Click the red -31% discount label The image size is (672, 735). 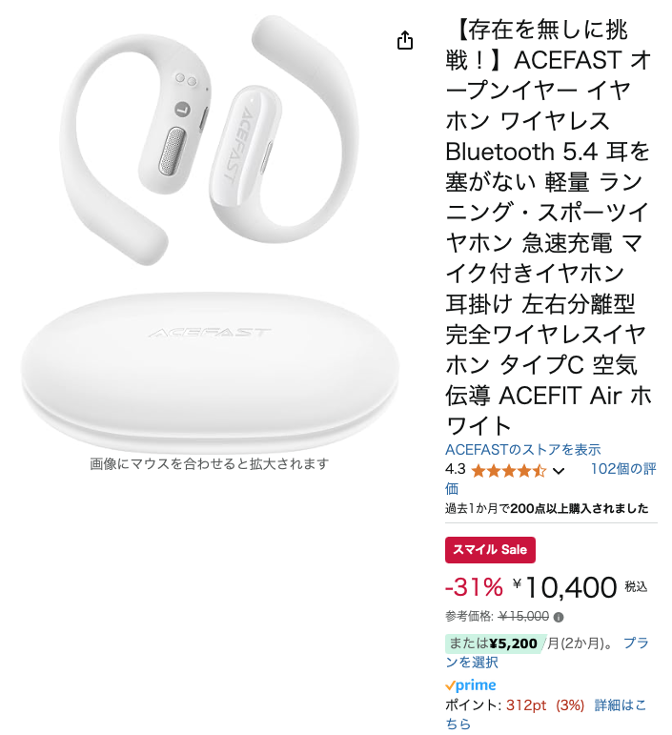click(x=474, y=587)
